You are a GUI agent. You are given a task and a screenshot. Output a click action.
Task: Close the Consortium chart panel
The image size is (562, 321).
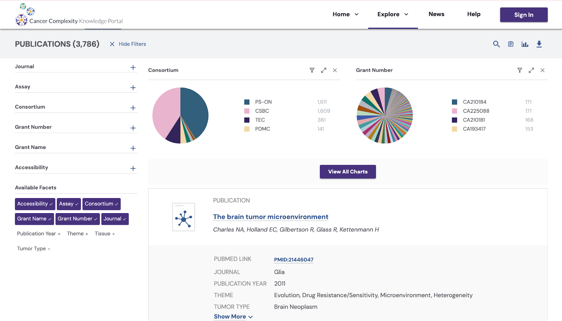coord(335,70)
